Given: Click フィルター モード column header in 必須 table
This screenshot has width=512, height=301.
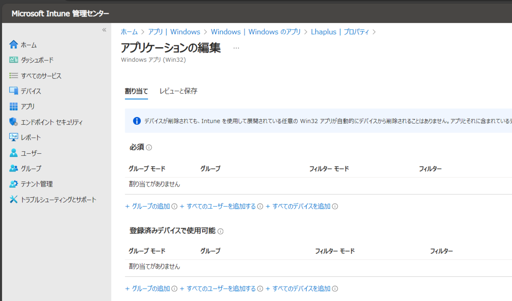Looking at the screenshot, I should click(329, 169).
